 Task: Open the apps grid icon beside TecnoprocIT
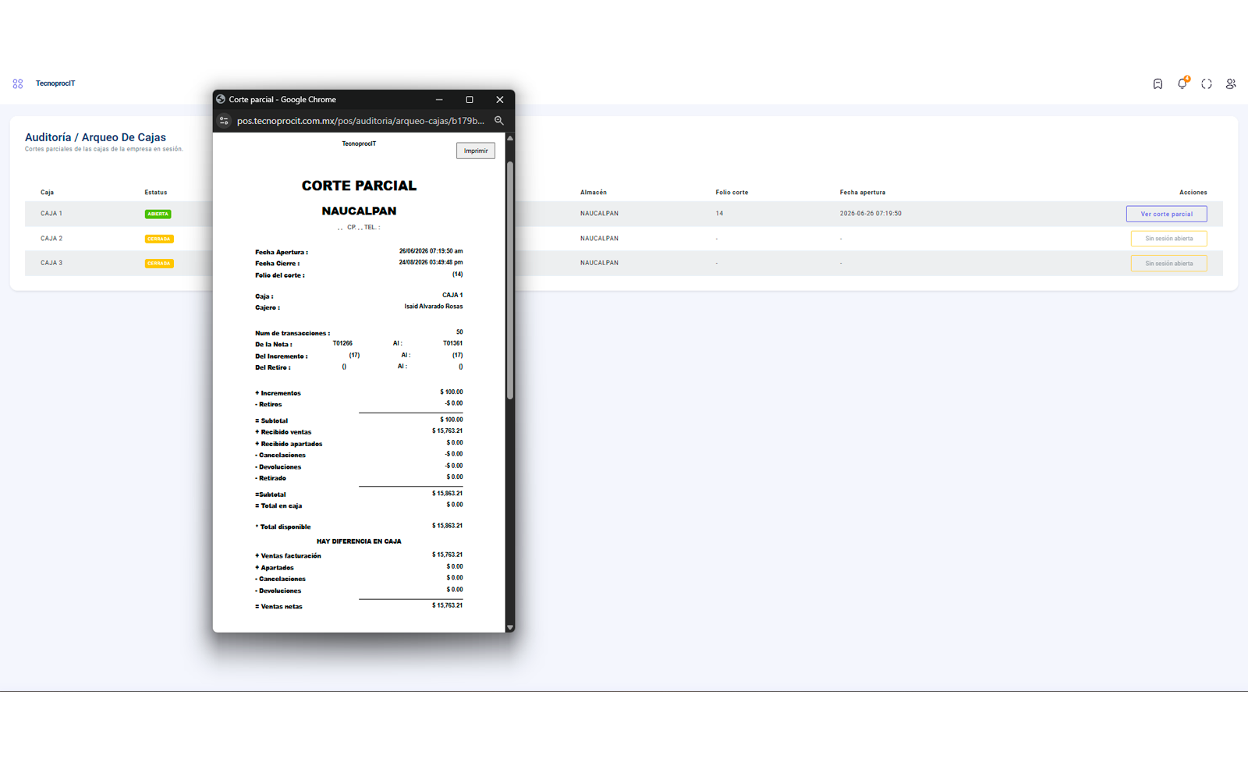coord(18,83)
